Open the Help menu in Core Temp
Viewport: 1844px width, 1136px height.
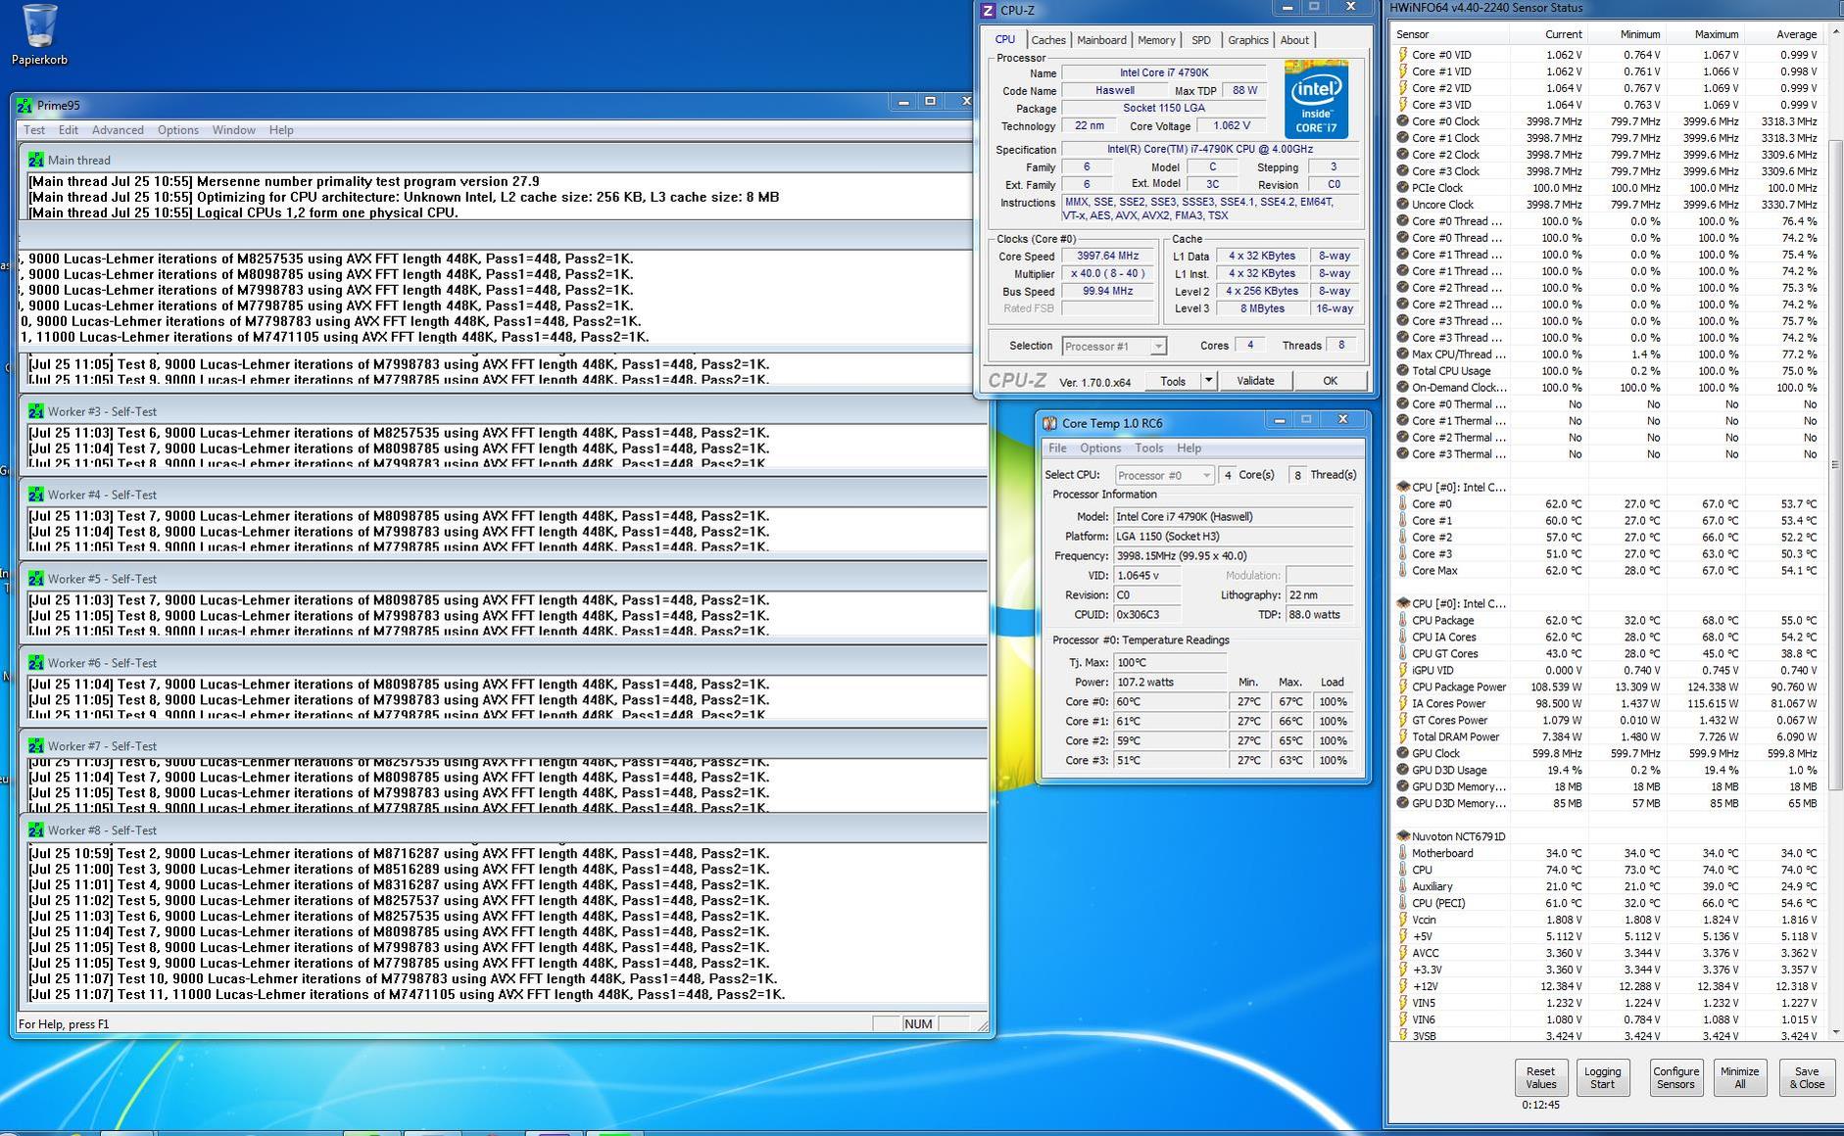1189,449
